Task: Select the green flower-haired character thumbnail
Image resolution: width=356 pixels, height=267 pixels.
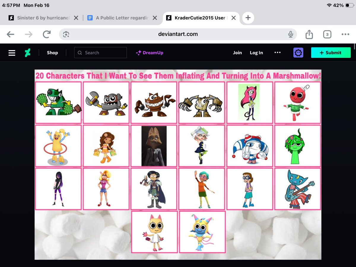Action: pos(298,146)
